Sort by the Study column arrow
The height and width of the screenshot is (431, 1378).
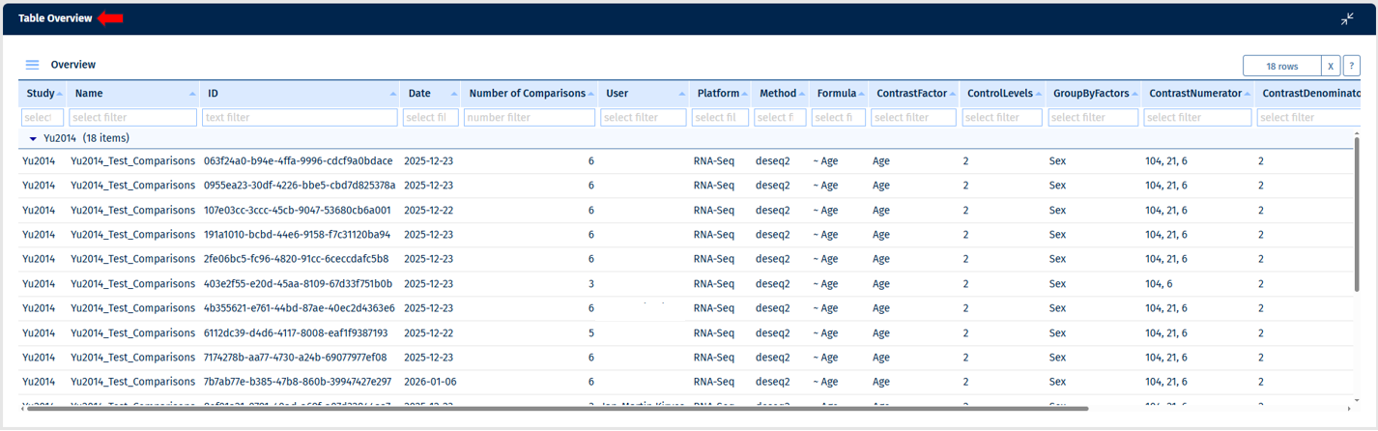(60, 94)
